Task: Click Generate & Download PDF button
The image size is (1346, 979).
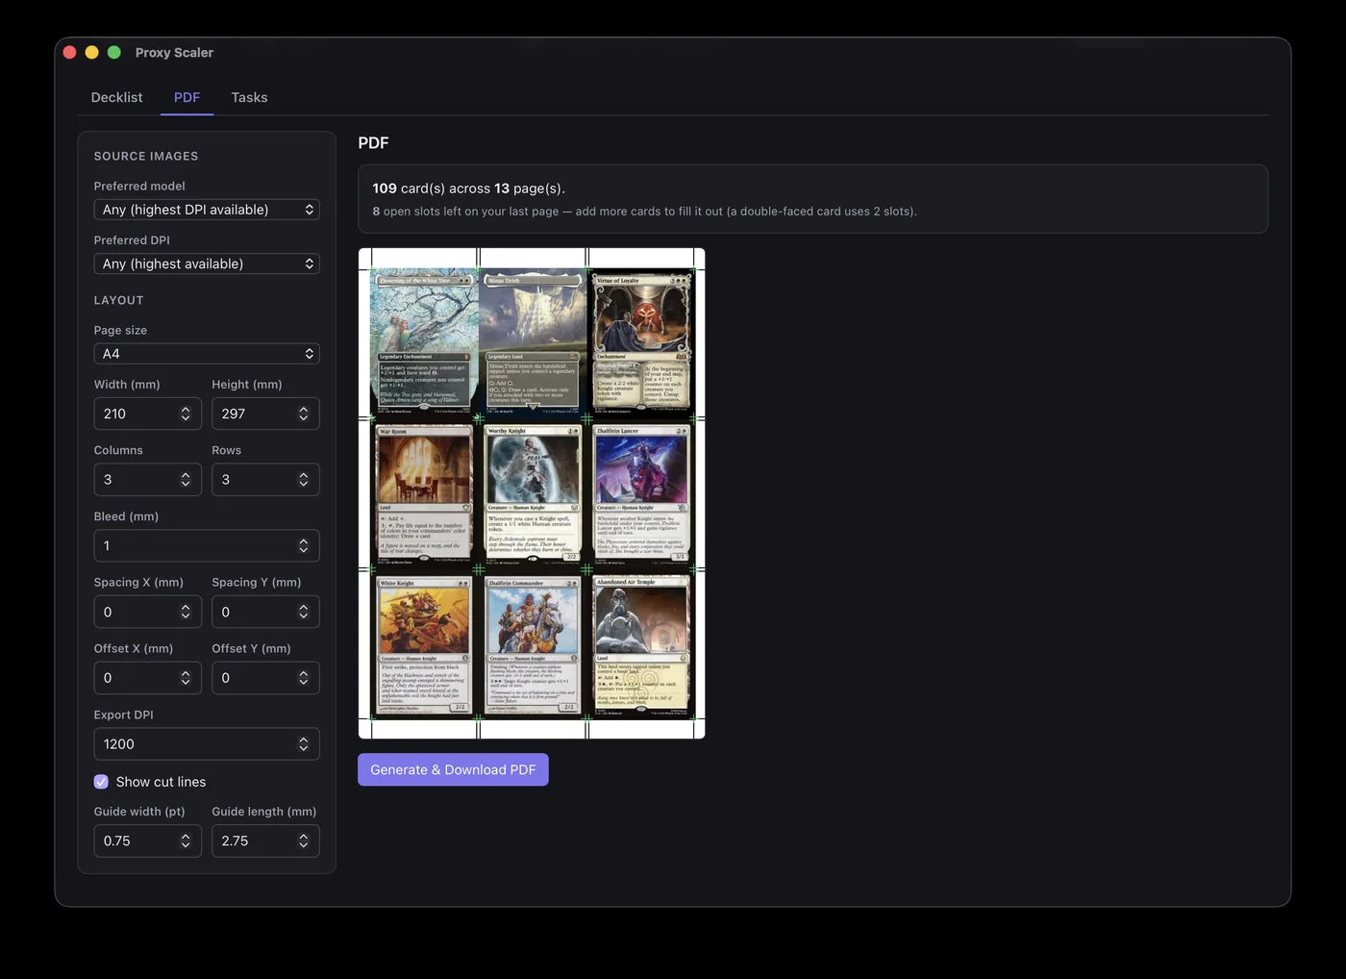Action: [x=453, y=769]
